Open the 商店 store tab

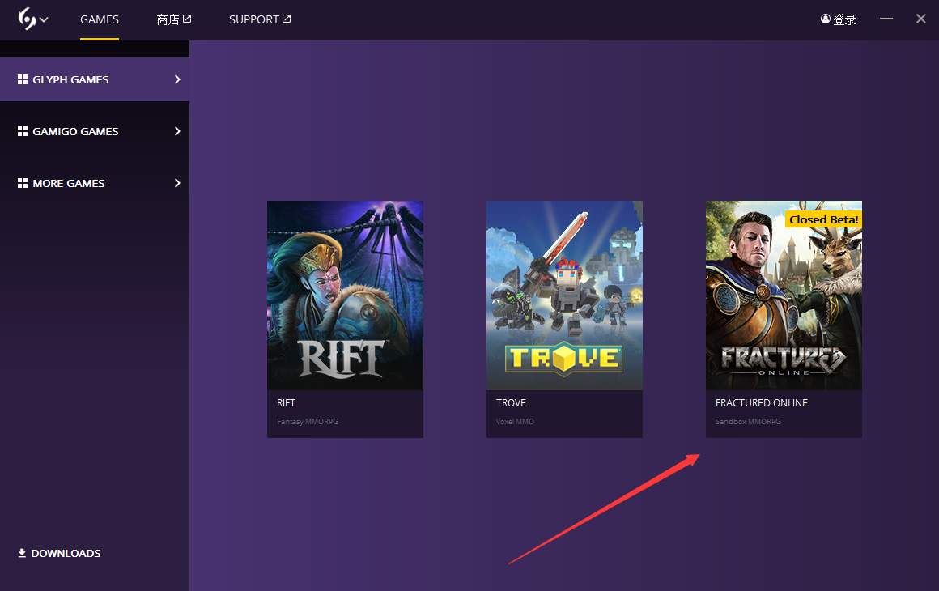point(168,19)
